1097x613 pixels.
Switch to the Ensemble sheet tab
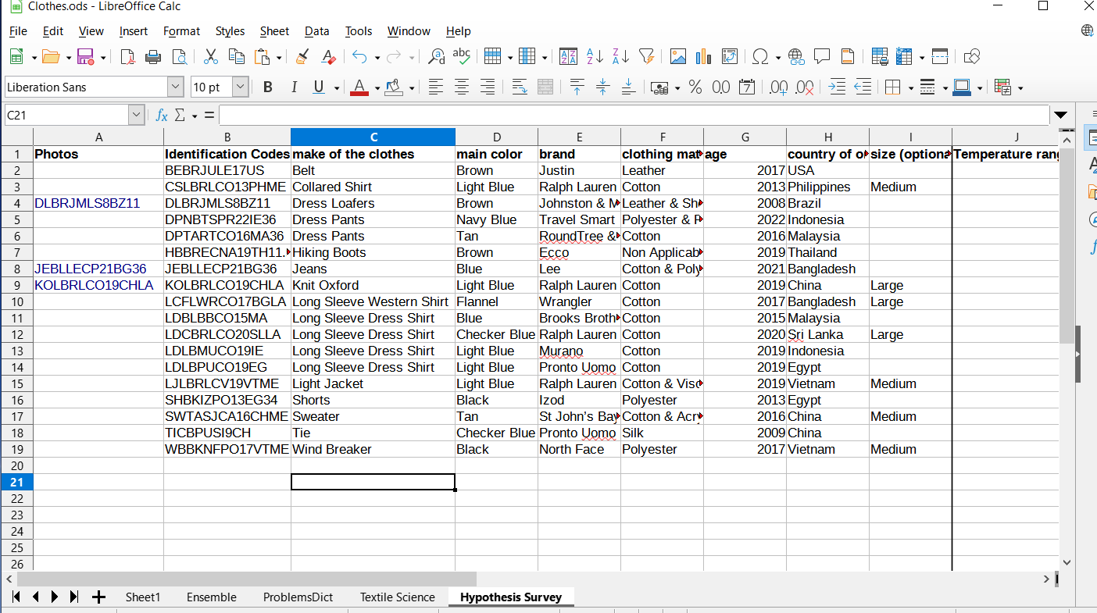[x=212, y=597]
